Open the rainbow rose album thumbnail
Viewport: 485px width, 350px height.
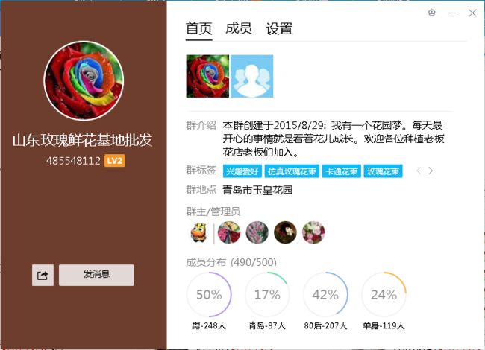(207, 76)
